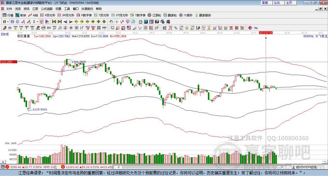The image size is (328, 176).
Task: Select the zigzag wave line tool
Action: point(140,28)
